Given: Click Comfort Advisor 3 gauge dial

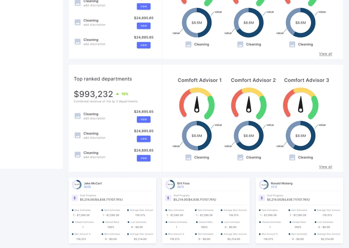Looking at the screenshot, I should click(301, 103).
